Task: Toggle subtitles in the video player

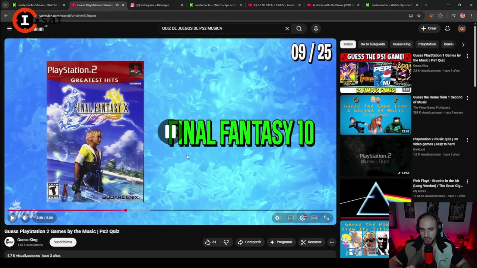Action: pyautogui.click(x=291, y=218)
